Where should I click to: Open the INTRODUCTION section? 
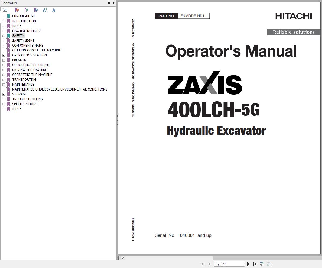point(23,21)
